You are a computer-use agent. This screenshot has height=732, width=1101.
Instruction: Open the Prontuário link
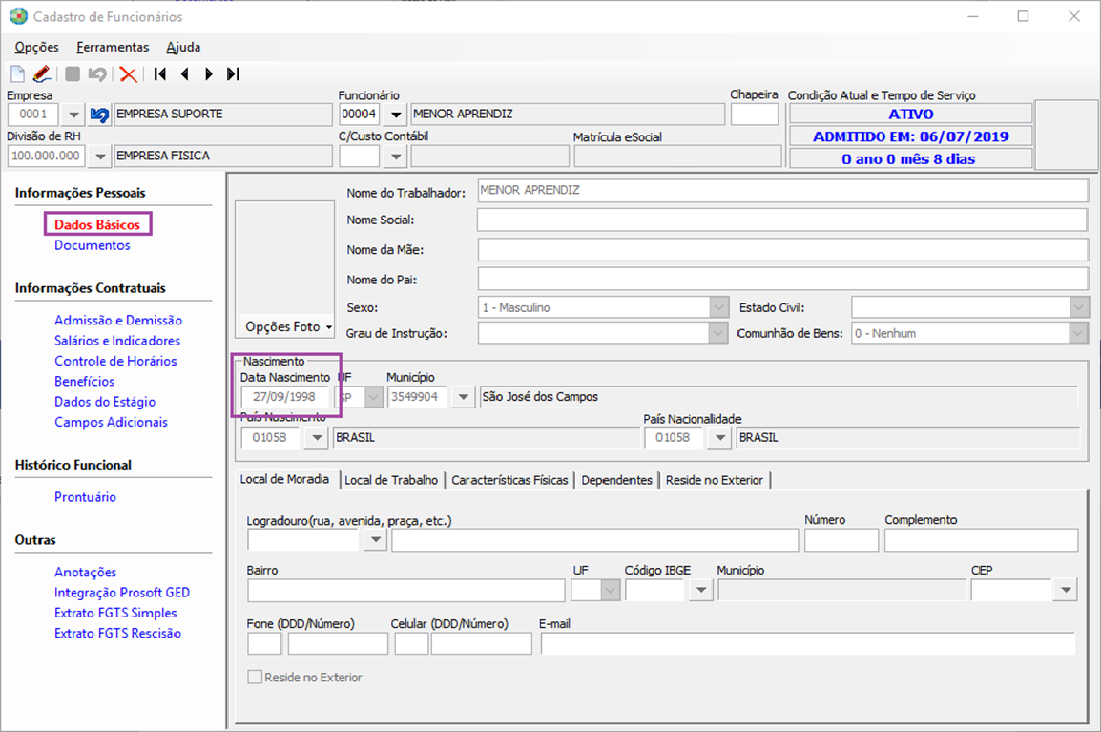(x=86, y=497)
